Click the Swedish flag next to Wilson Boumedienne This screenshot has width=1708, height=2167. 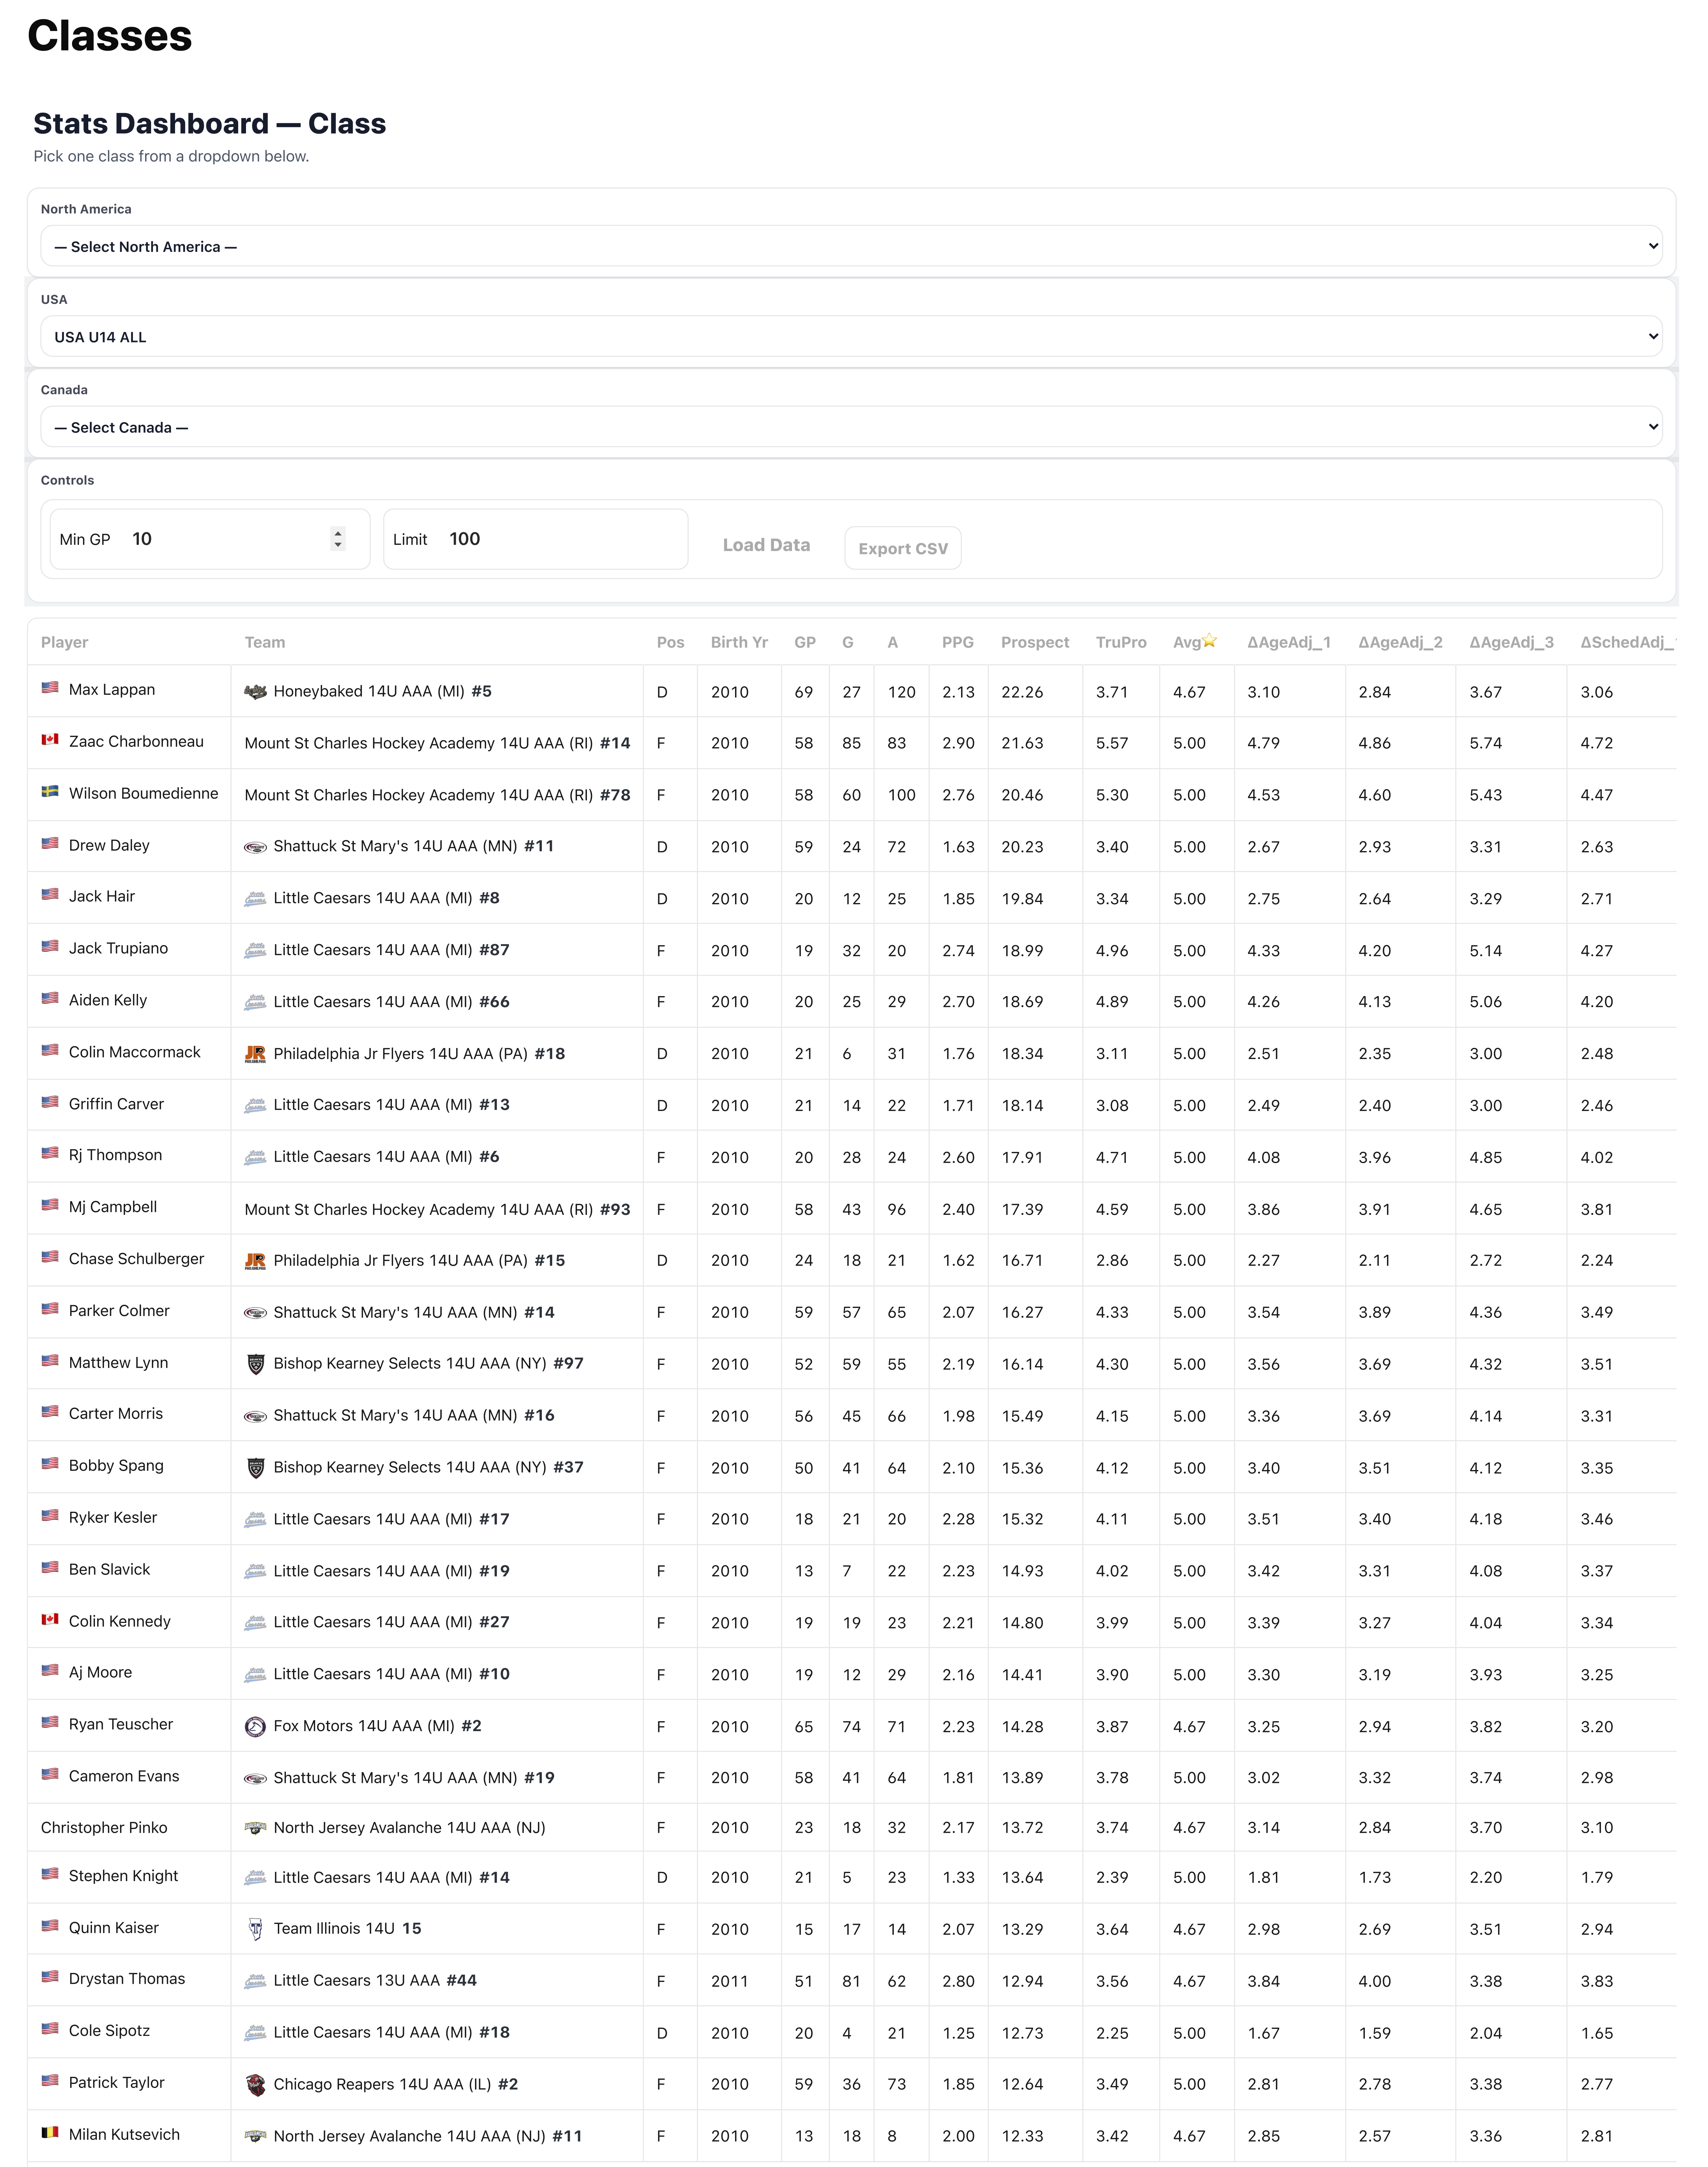50,791
